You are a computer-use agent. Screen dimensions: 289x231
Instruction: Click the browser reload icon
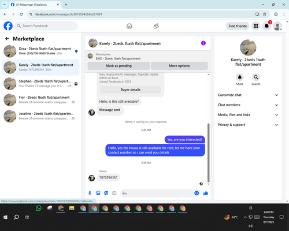[x=21, y=14]
